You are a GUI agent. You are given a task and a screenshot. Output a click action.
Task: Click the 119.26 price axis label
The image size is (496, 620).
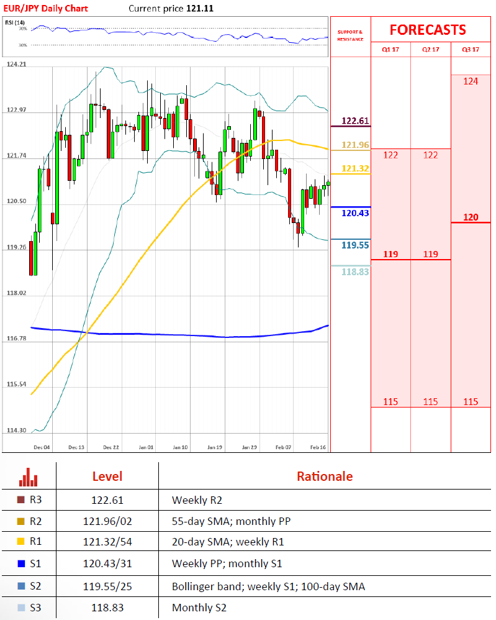coord(17,247)
